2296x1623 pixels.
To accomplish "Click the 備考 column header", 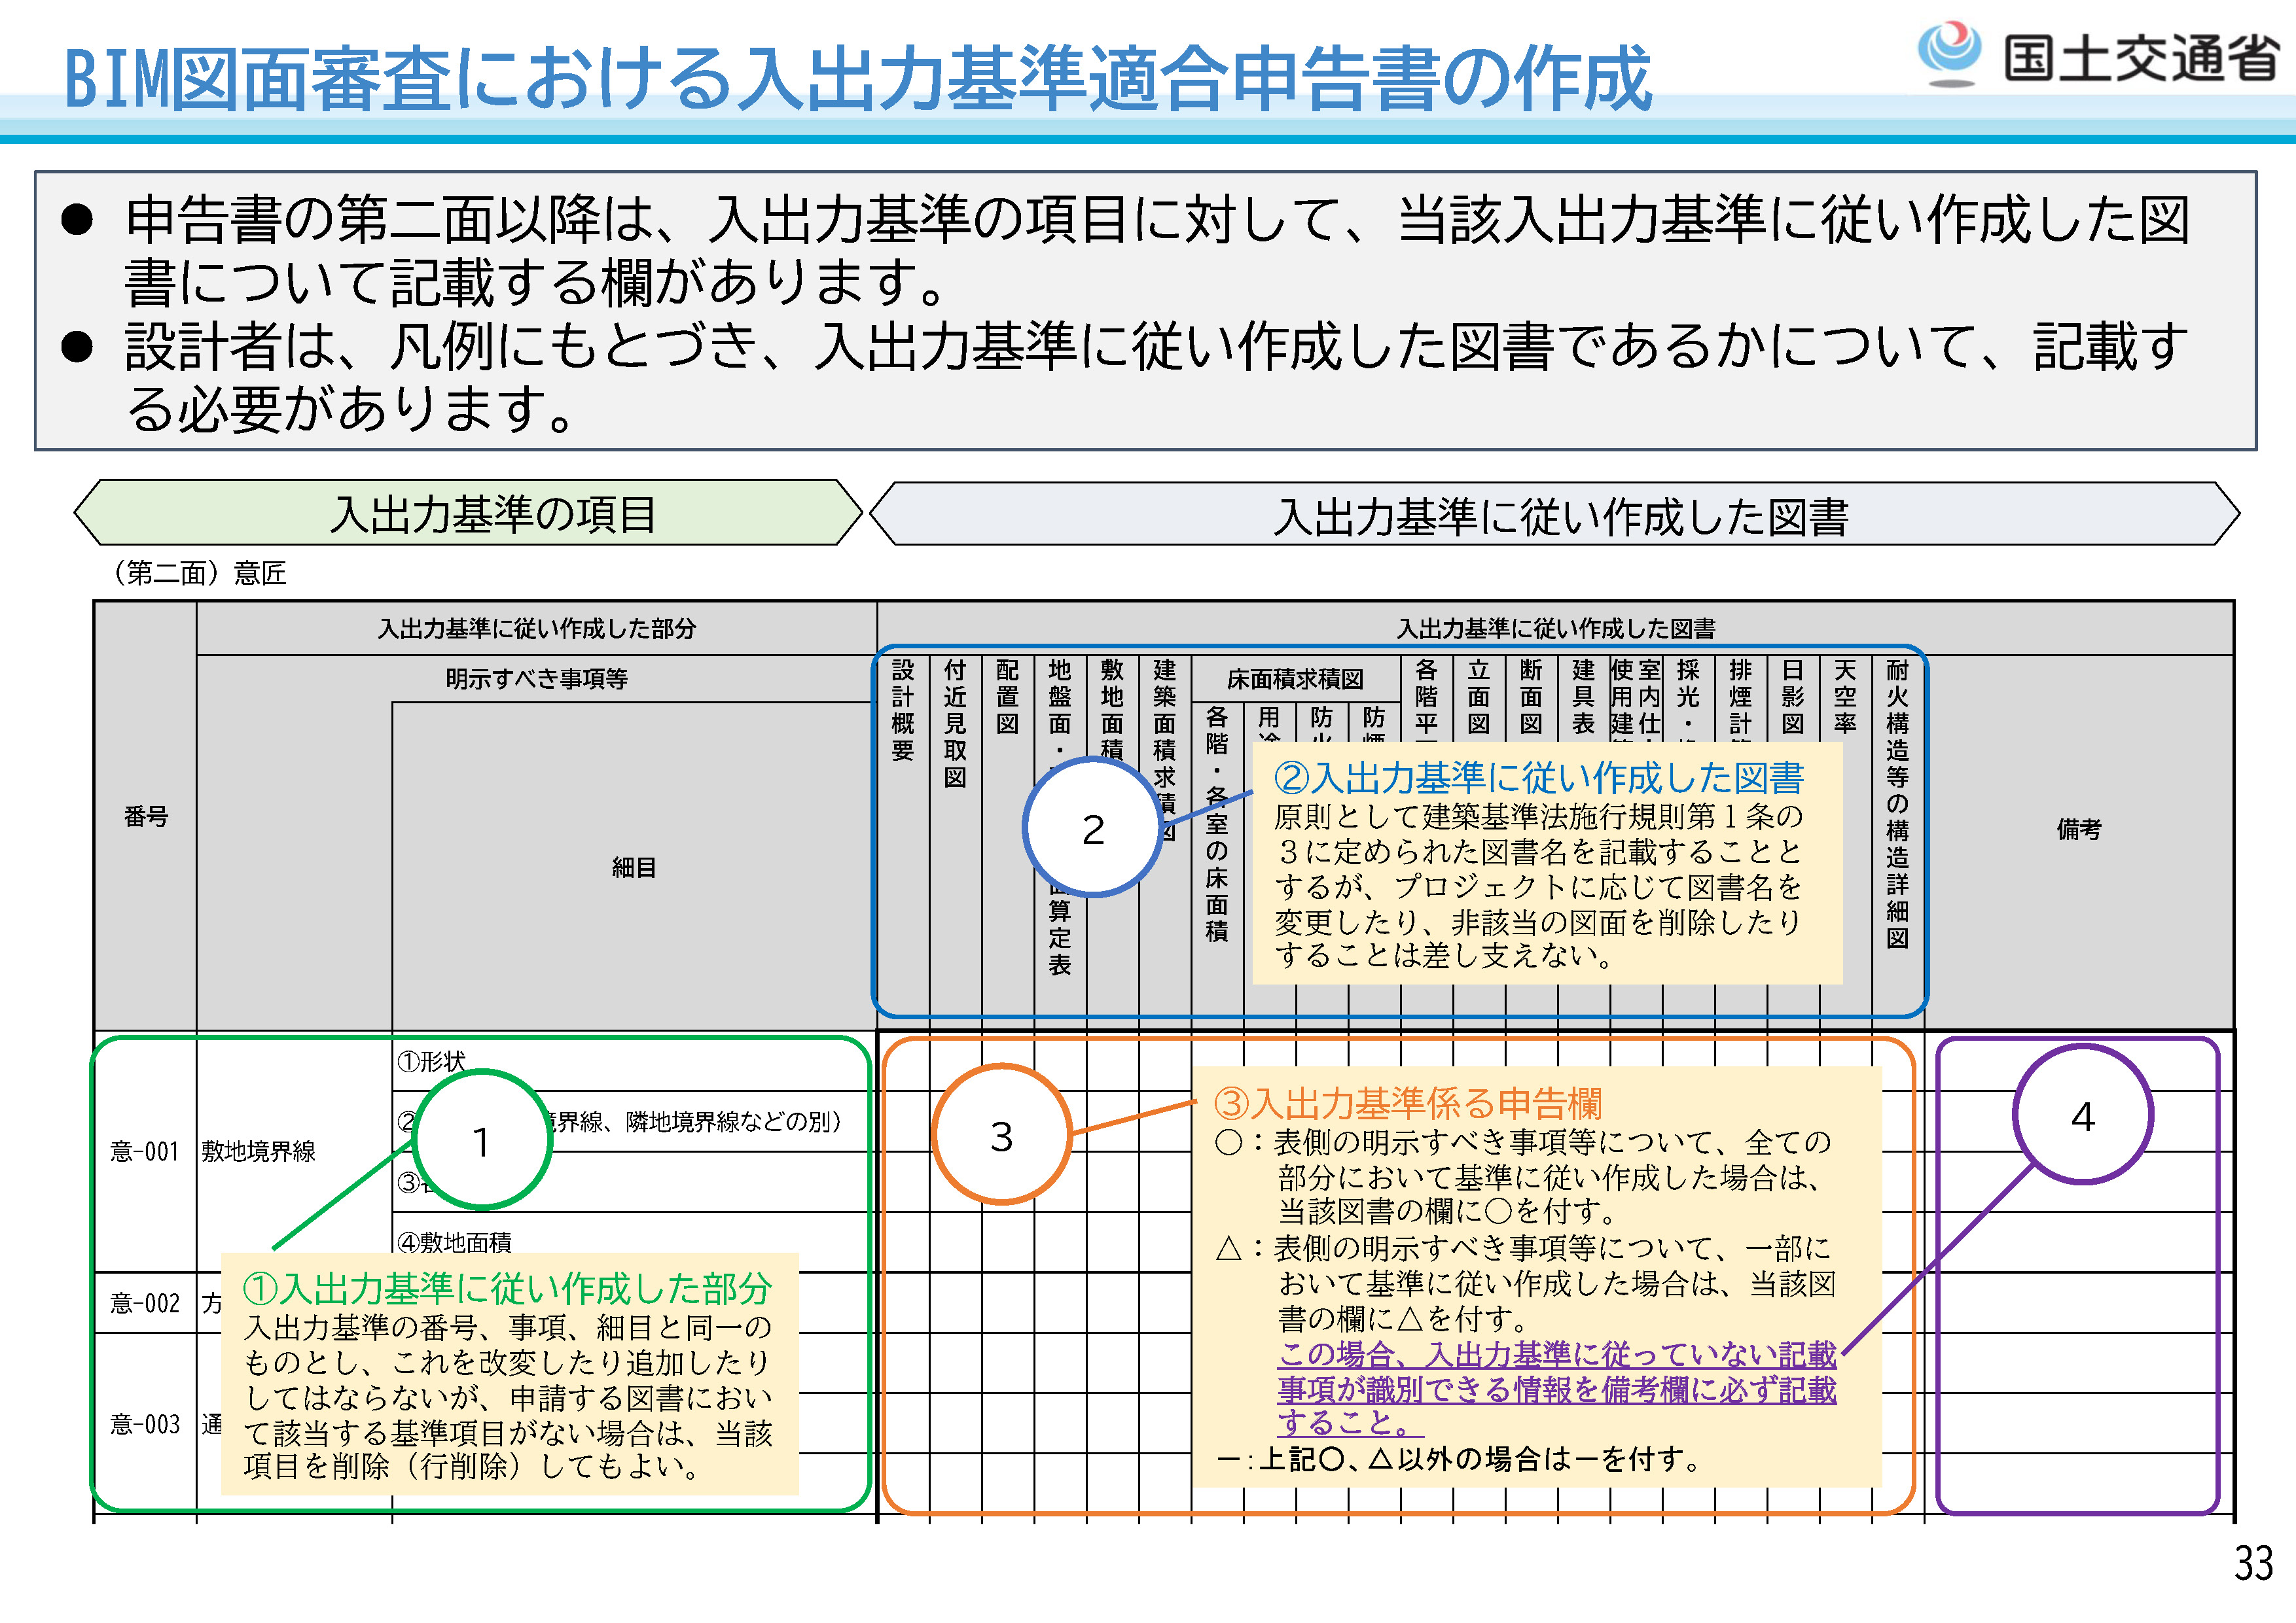I will point(2079,828).
